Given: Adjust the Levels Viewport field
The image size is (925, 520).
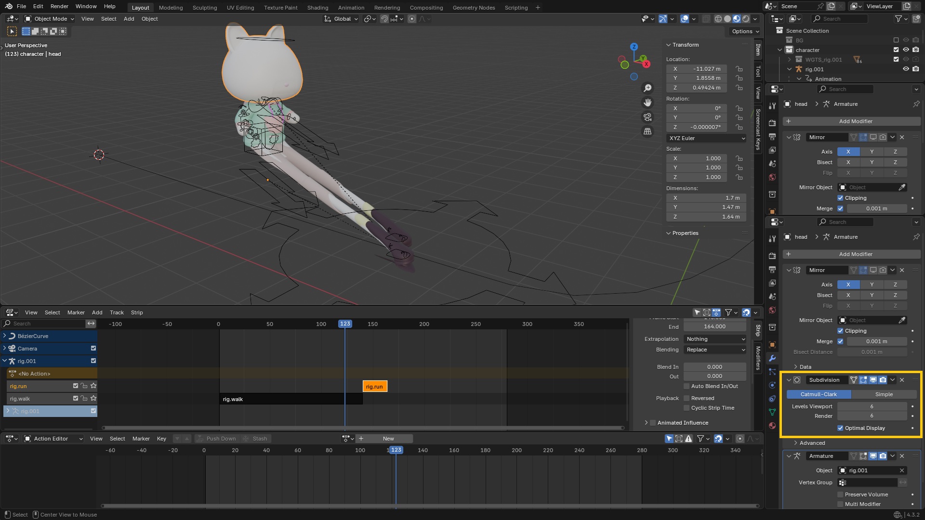Looking at the screenshot, I should pos(872,406).
